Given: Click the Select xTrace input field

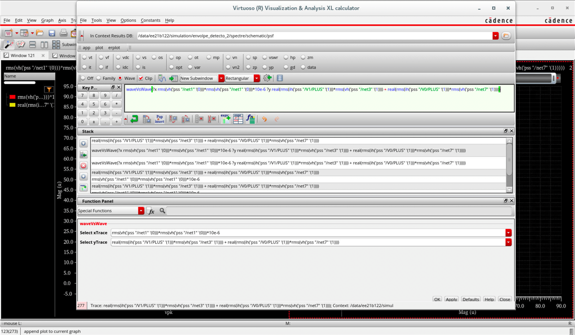Looking at the screenshot, I should click(308, 233).
